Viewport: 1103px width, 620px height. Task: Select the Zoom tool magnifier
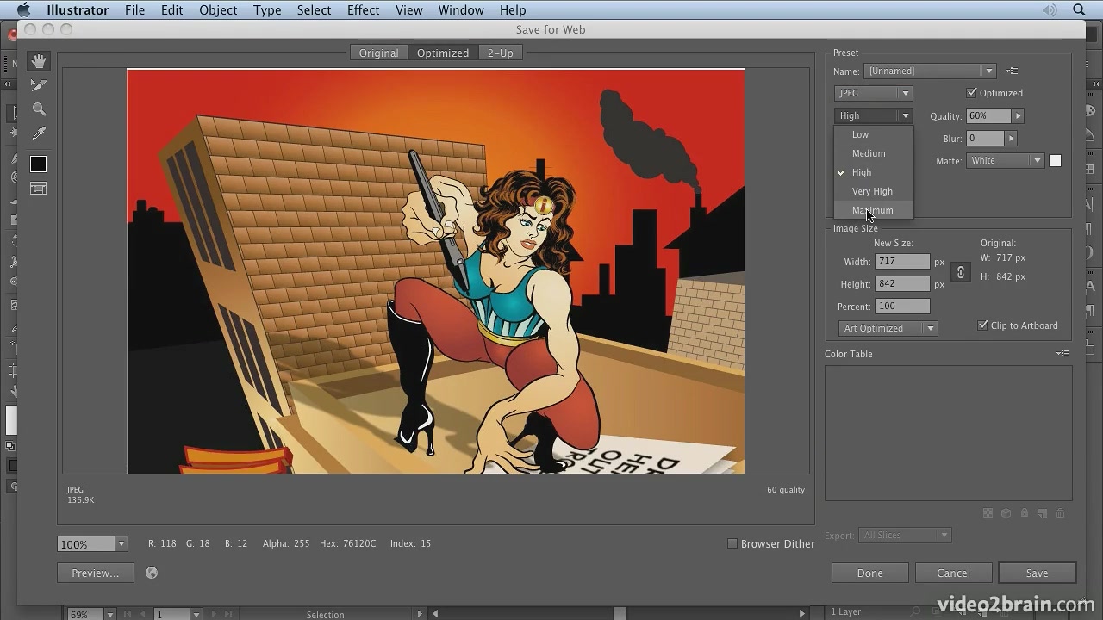pos(38,109)
